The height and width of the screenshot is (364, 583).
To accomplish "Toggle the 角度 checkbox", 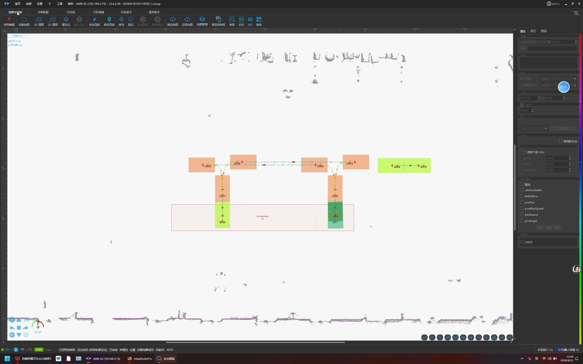I will (x=522, y=105).
